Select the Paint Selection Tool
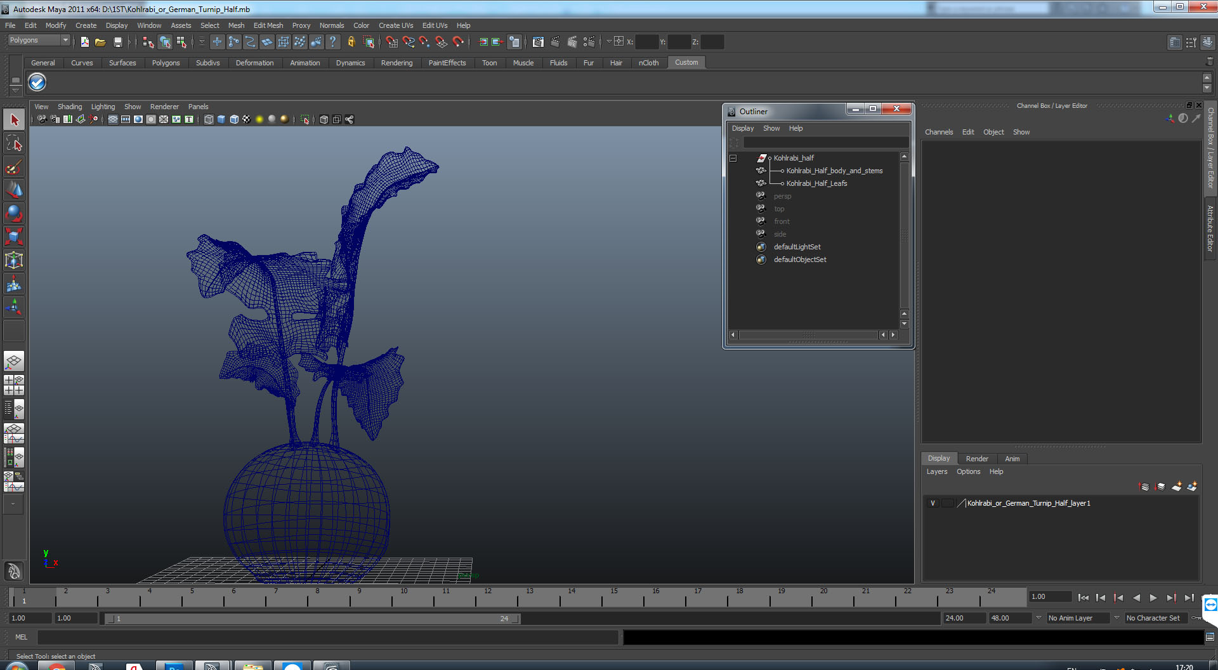The height and width of the screenshot is (670, 1218). coord(14,167)
